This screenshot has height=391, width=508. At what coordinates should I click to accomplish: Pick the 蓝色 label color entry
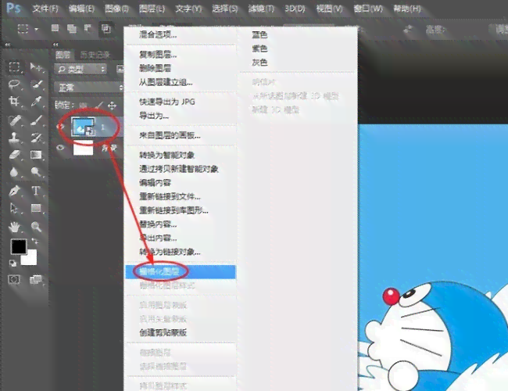(x=259, y=34)
